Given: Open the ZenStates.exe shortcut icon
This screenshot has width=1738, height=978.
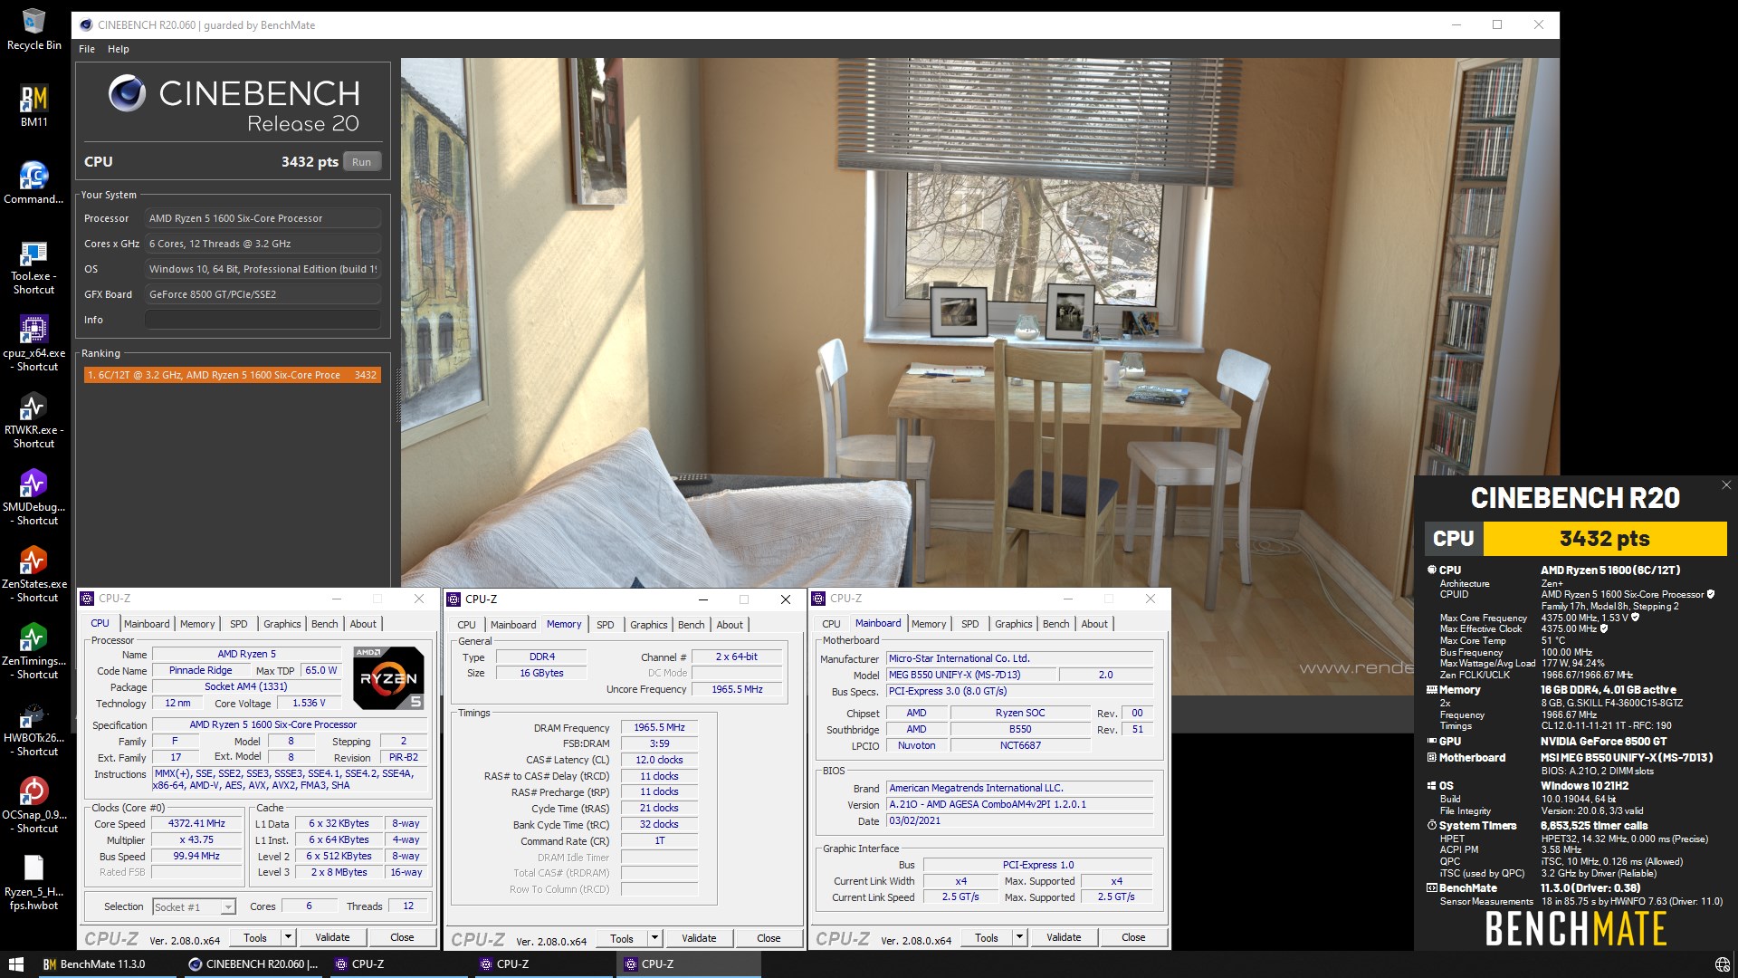Looking at the screenshot, I should 33,575.
